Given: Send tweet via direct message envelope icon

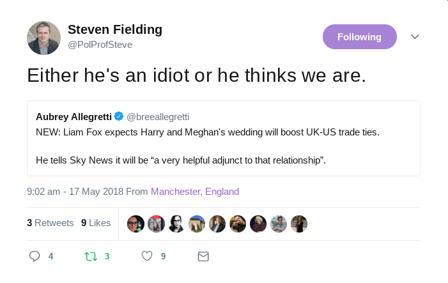Looking at the screenshot, I should (203, 256).
